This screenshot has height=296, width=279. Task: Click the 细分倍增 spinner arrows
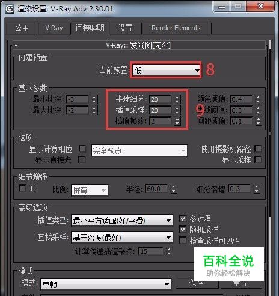coord(257,189)
